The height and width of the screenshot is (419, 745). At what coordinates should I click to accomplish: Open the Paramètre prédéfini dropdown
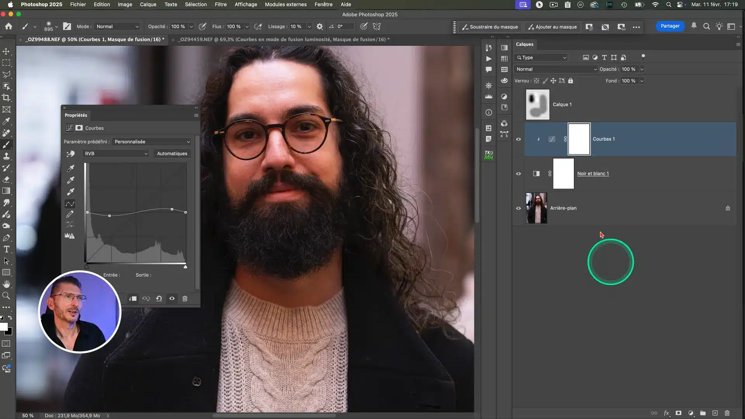[x=152, y=142]
